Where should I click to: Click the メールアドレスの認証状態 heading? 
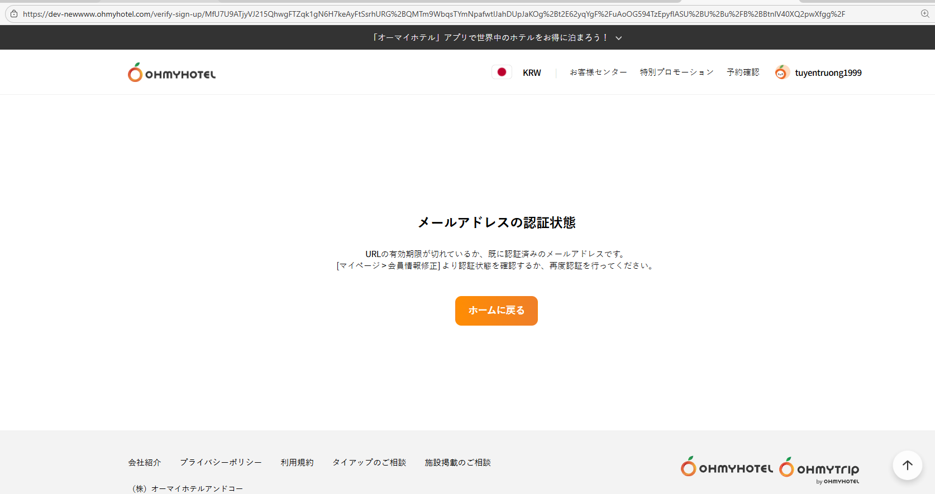[497, 222]
